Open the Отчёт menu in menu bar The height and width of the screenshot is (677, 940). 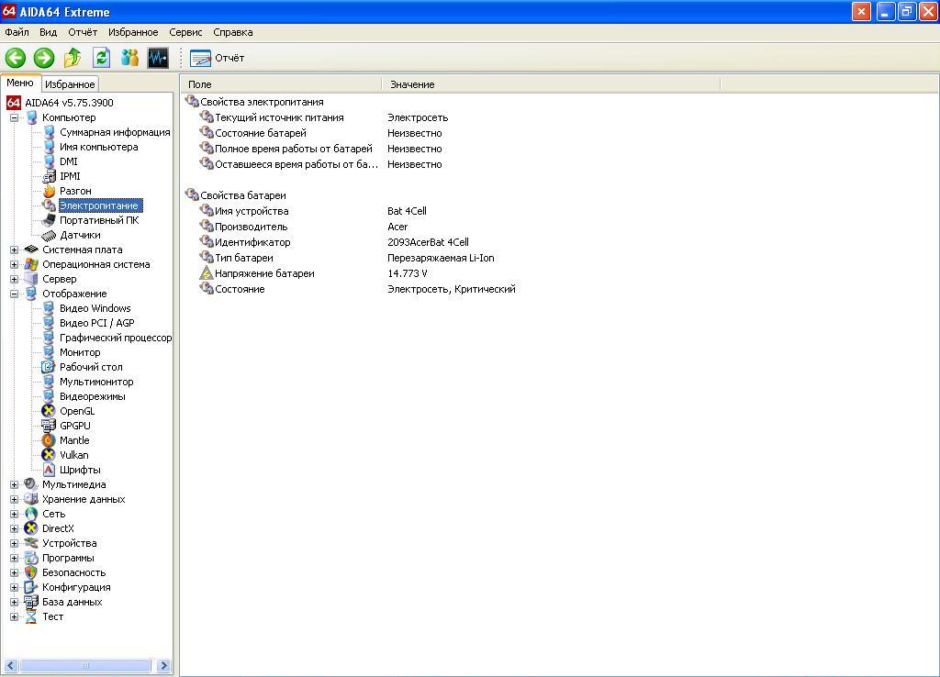pos(82,32)
